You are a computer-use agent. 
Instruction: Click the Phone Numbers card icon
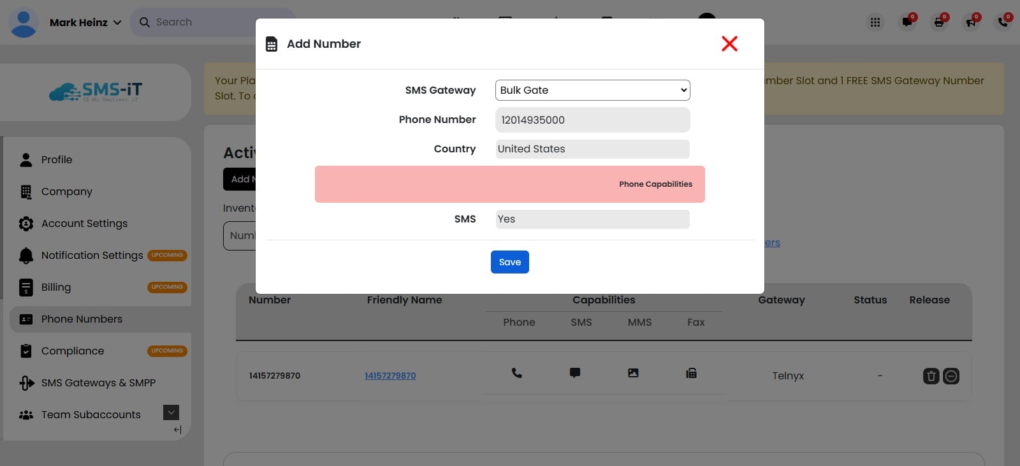coord(26,319)
